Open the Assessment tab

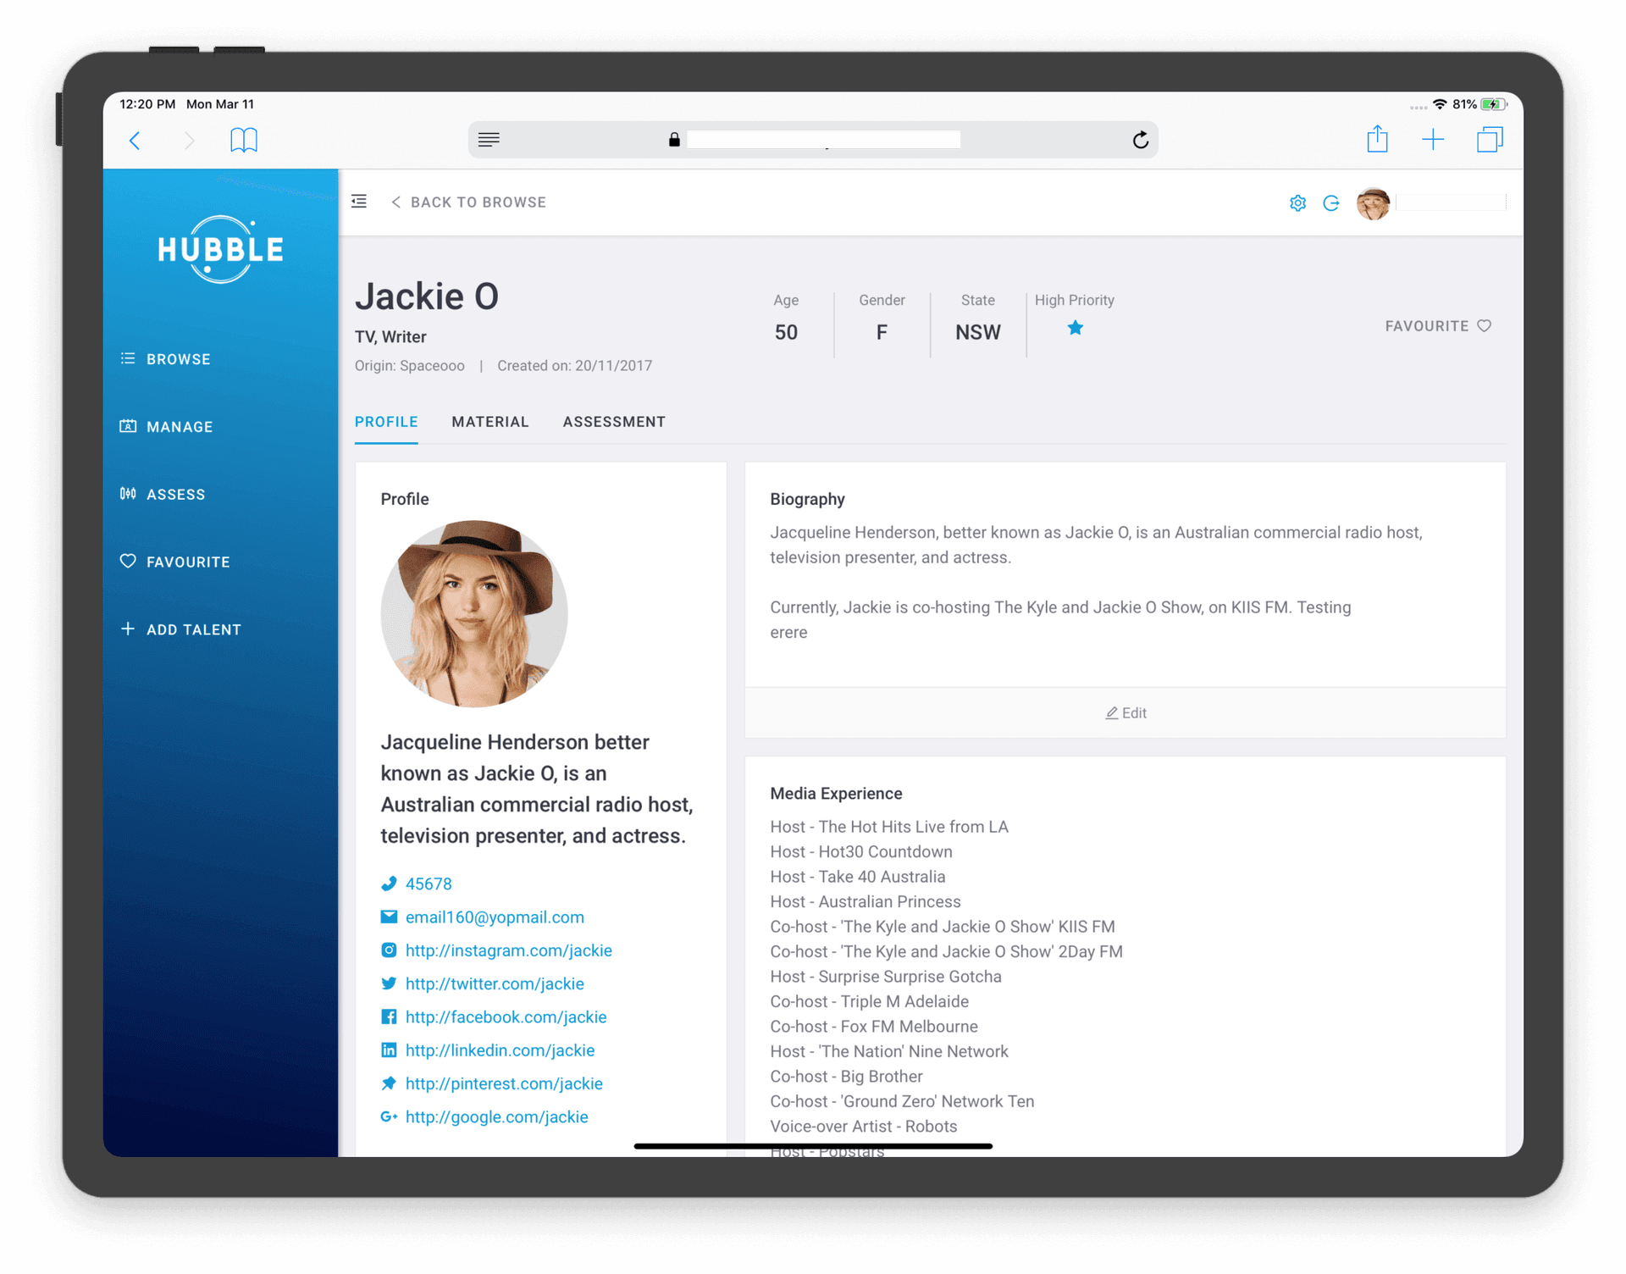pyautogui.click(x=612, y=421)
